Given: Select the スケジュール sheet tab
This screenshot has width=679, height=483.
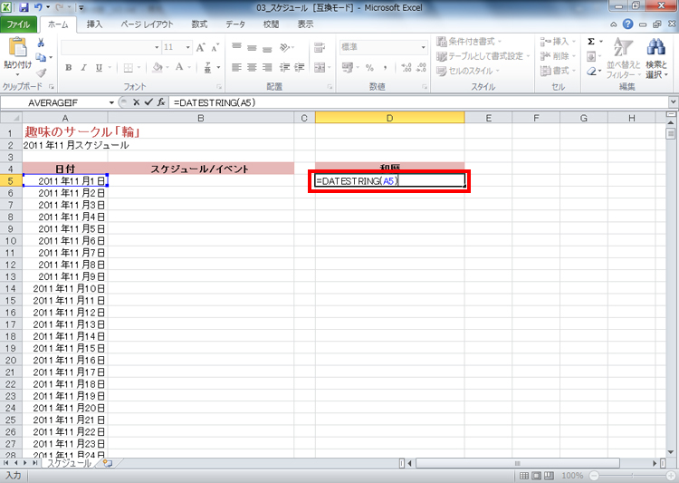Looking at the screenshot, I should [70, 463].
